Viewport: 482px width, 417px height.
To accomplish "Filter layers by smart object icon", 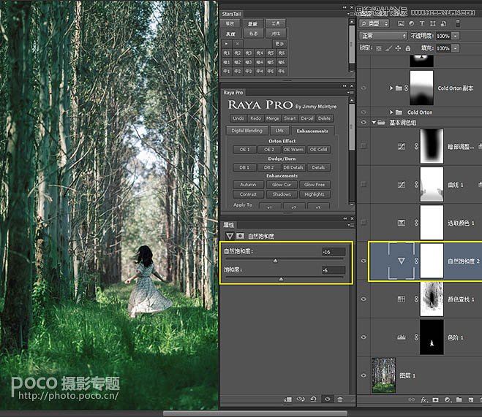I will [443, 23].
